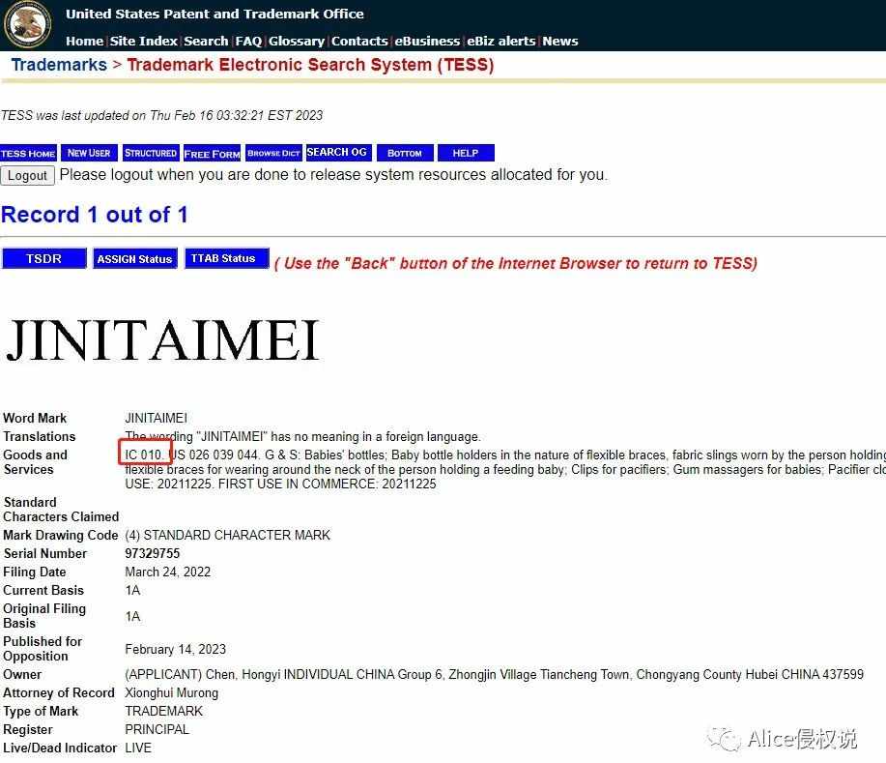Viewport: 886px width, 763px height.
Task: Click the Logout button
Action: 27,175
